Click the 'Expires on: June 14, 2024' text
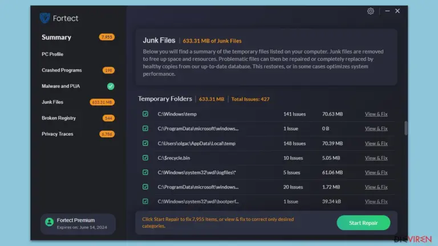438x246 pixels. click(82, 227)
